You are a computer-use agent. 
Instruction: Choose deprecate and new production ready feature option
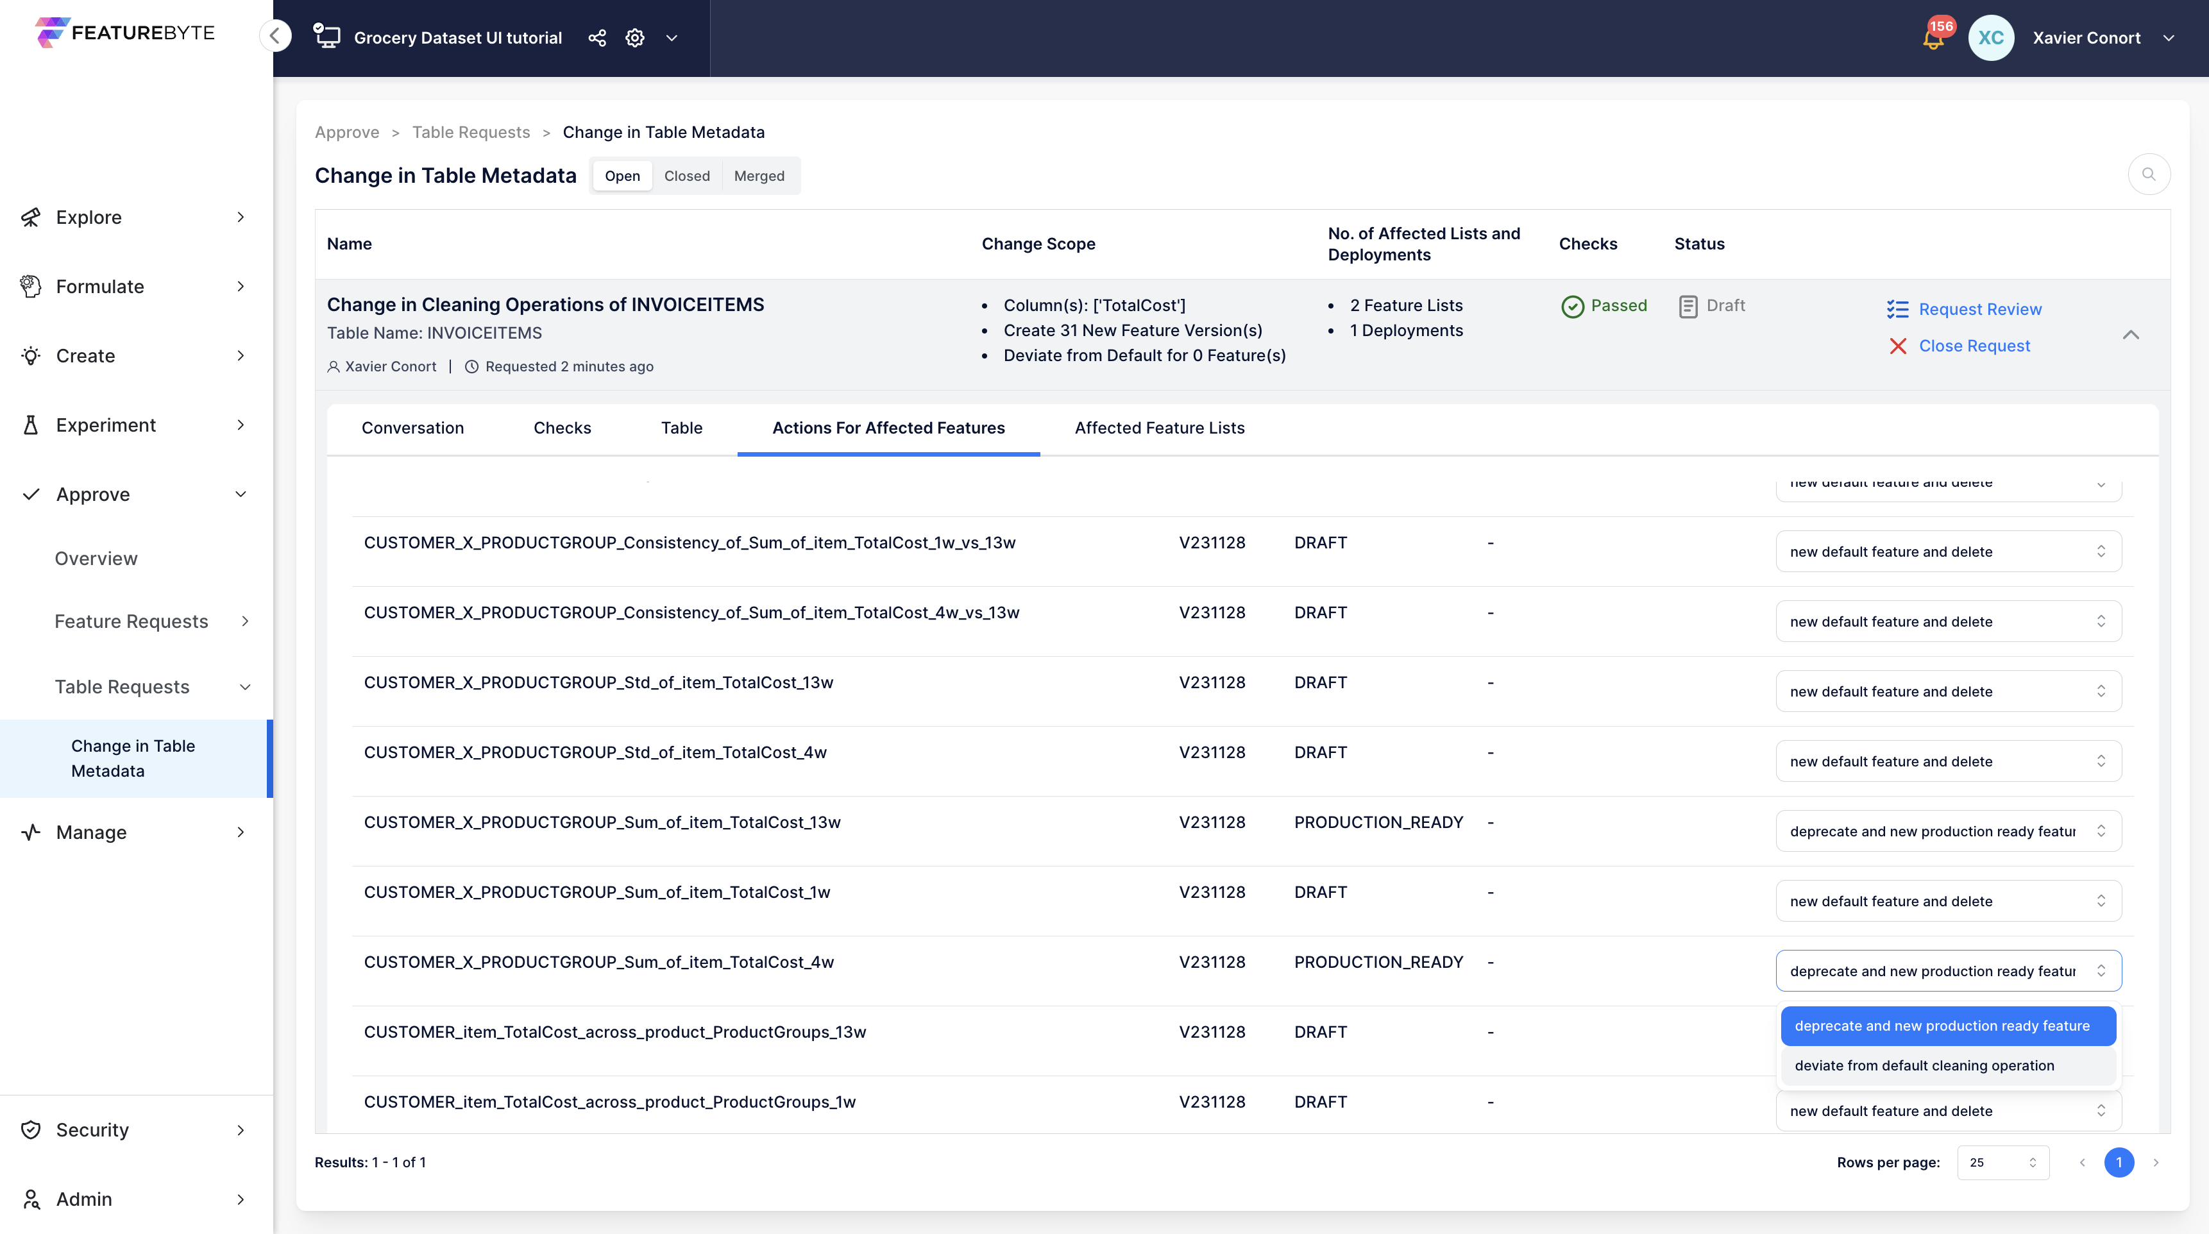pyautogui.click(x=1949, y=1026)
